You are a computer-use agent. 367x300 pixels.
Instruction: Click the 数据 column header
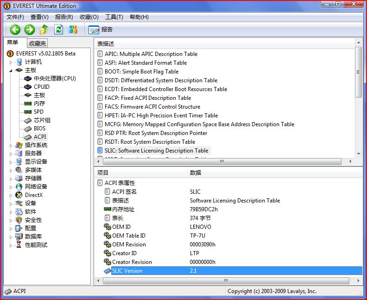(x=195, y=172)
